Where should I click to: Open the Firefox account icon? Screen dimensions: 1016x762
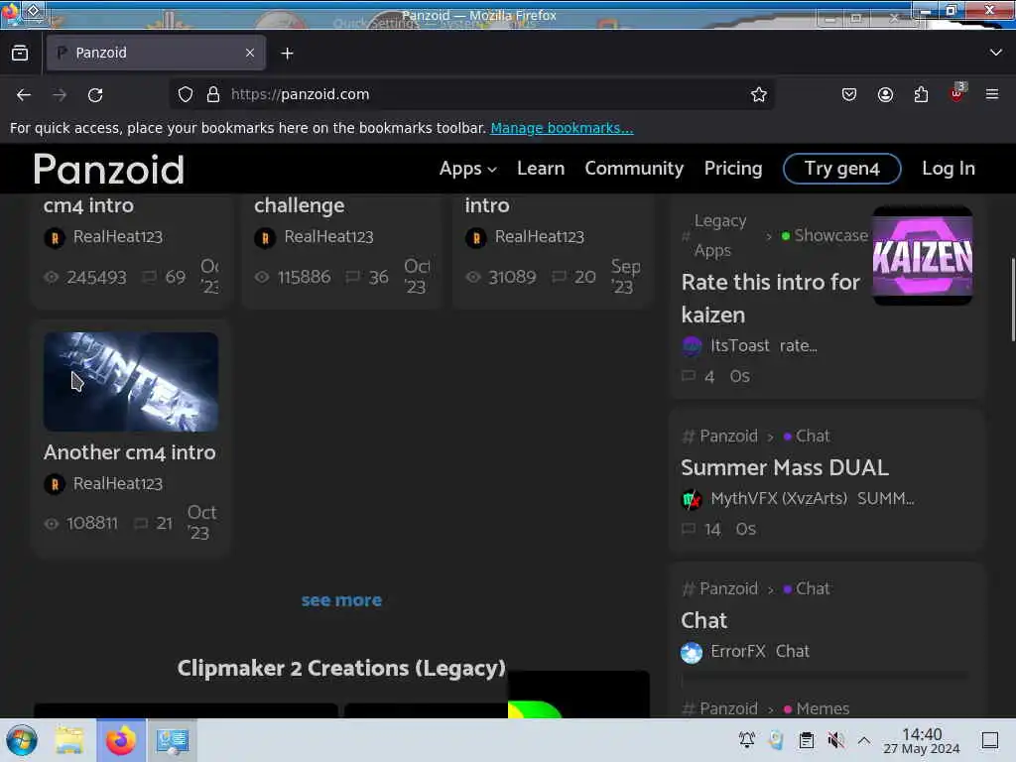[885, 94]
